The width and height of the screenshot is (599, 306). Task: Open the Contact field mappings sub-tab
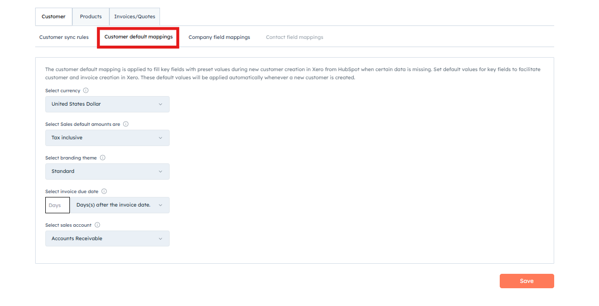[294, 37]
